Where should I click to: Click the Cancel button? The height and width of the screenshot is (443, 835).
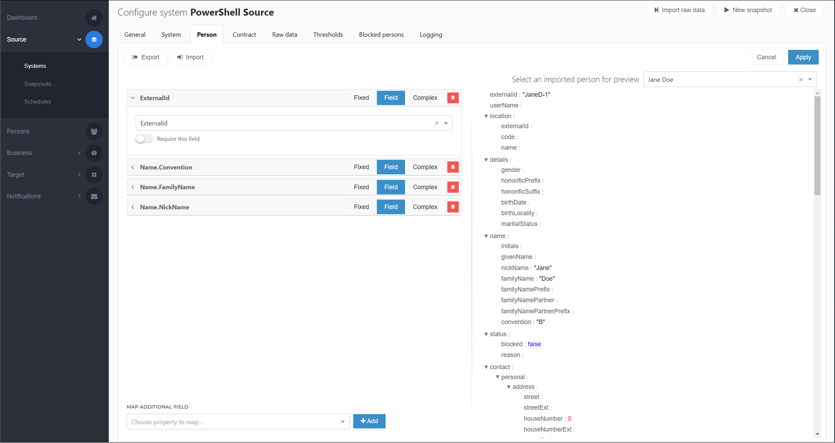pyautogui.click(x=766, y=57)
